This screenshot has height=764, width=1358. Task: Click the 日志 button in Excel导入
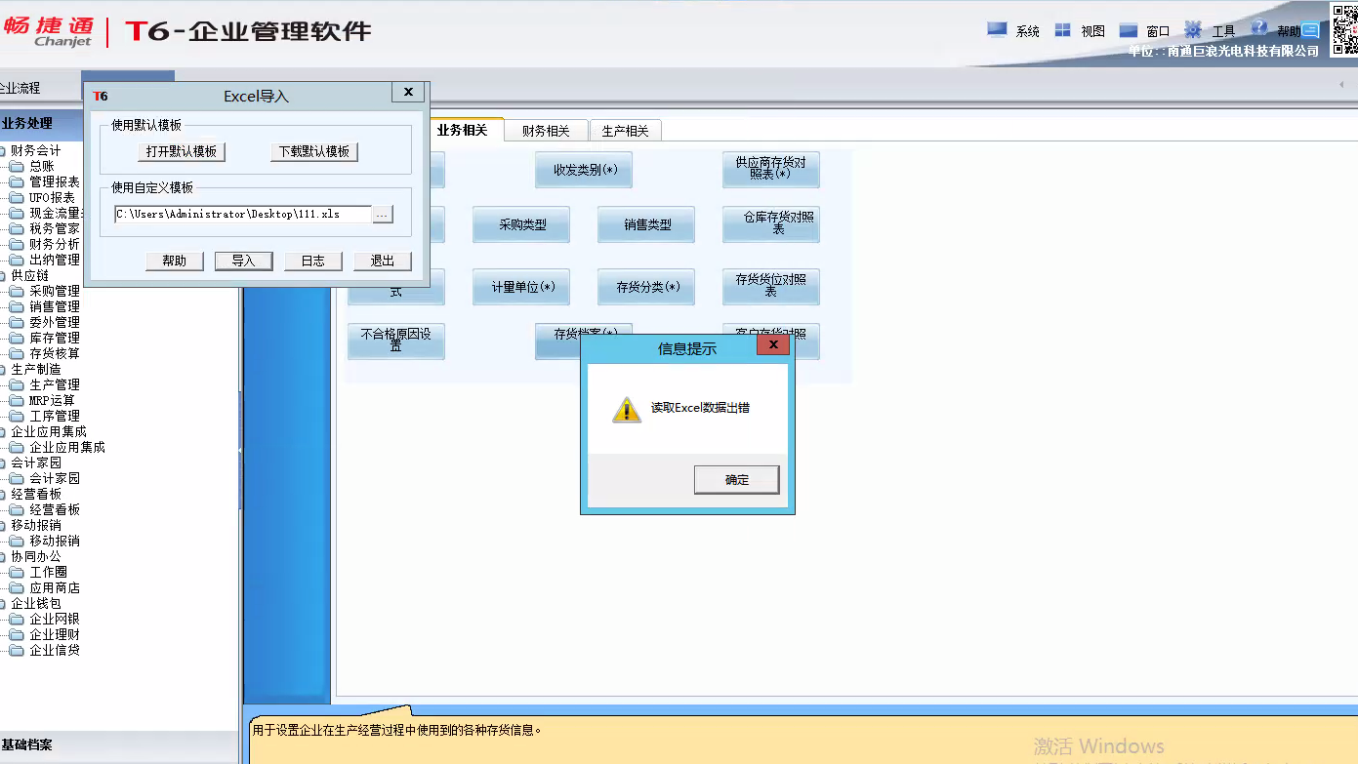point(313,261)
